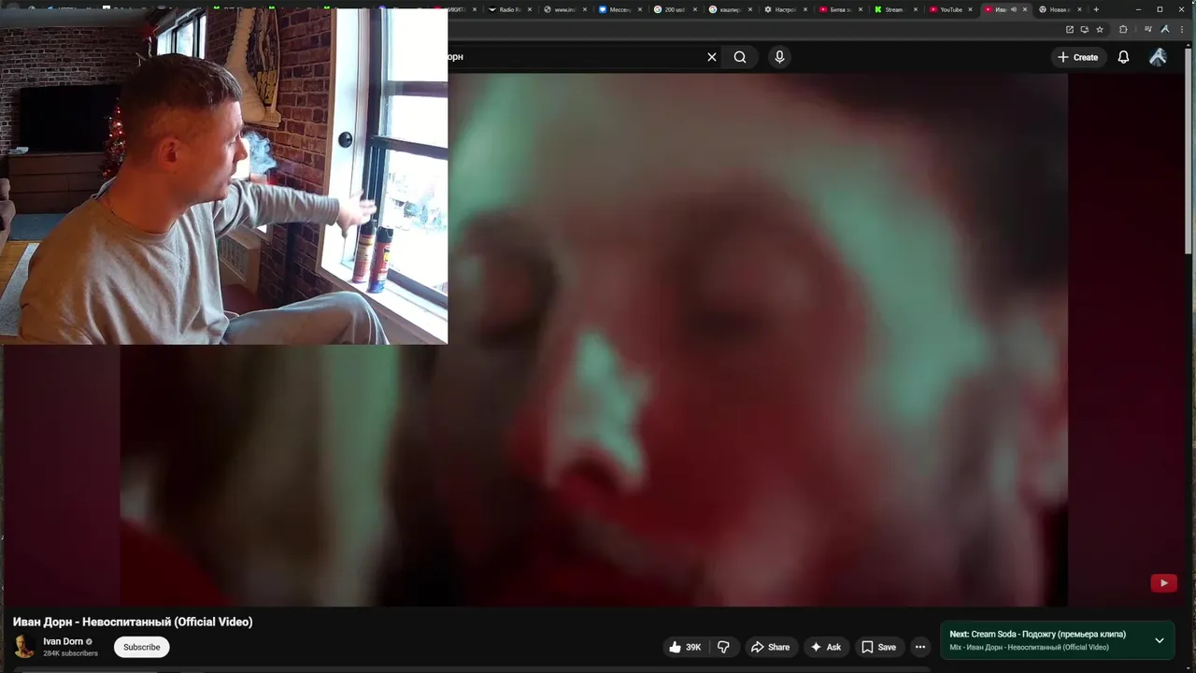Mute audio icon on Иван tab
Image resolution: width=1196 pixels, height=673 pixels.
pyautogui.click(x=1014, y=9)
